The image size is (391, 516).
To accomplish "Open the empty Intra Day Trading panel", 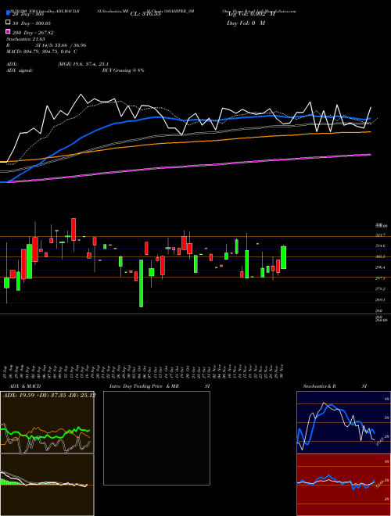I will tap(156, 438).
